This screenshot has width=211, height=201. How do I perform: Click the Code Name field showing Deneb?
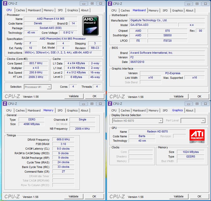coord(38,23)
